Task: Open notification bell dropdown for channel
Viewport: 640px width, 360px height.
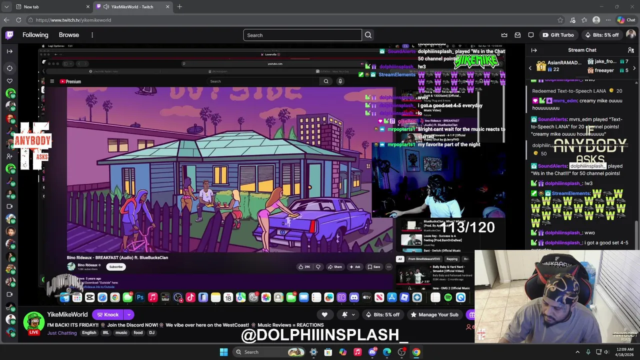Action: 348,314
